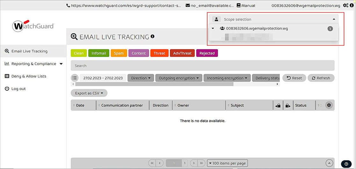Image resolution: width=356 pixels, height=169 pixels.
Task: Expand Reporting & Compliance menu
Action: coord(33,64)
